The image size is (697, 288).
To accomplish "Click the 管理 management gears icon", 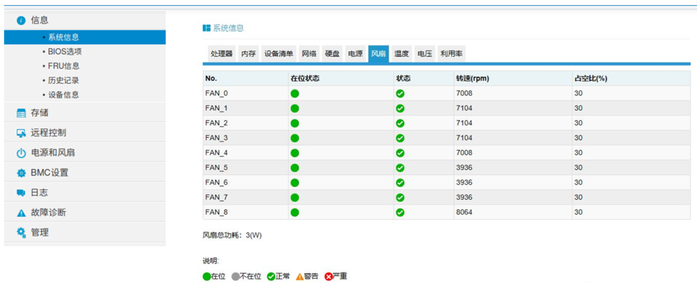I will 21,233.
